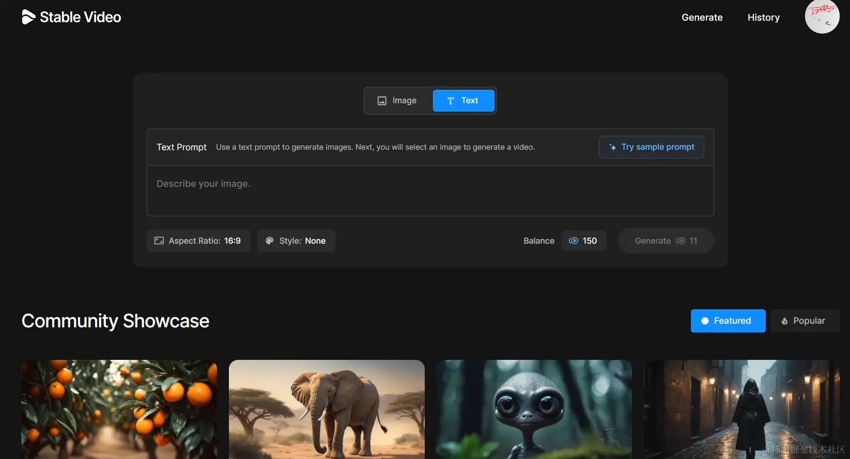Open the user profile avatar

pyautogui.click(x=822, y=17)
